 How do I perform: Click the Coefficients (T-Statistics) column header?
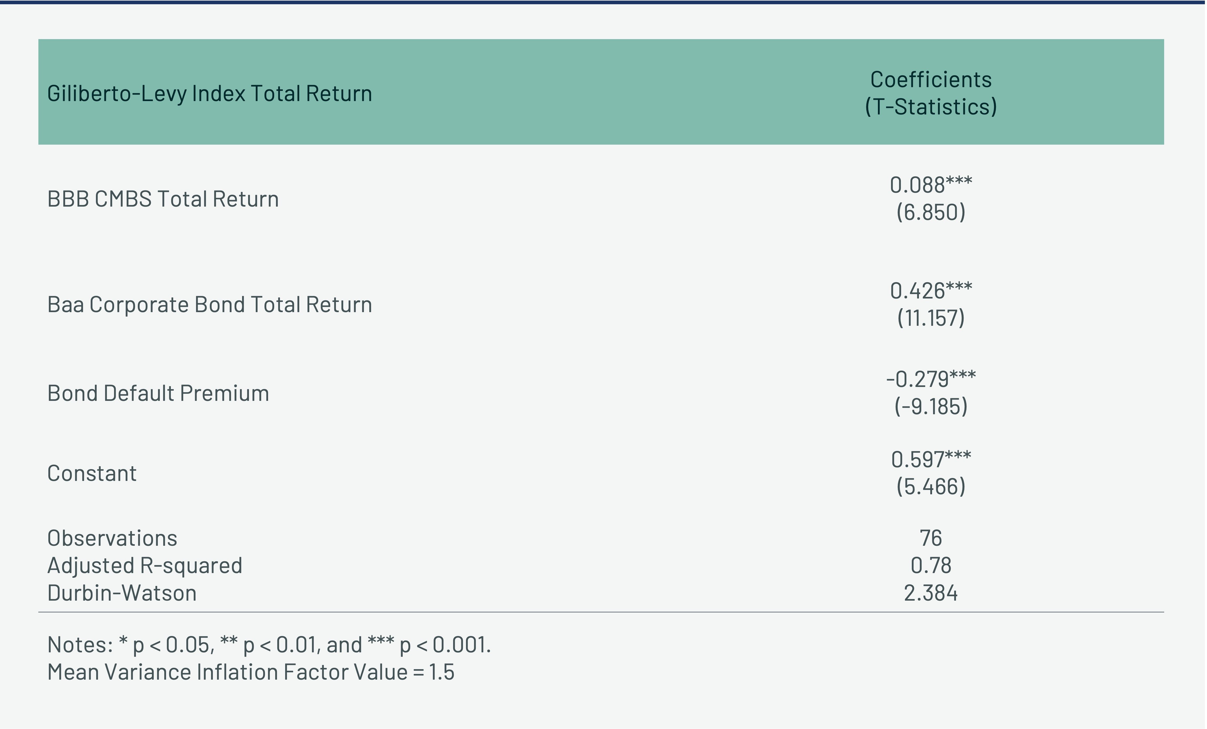point(930,93)
